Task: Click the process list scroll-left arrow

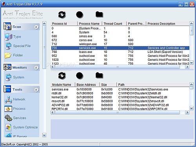Action: click(53, 67)
